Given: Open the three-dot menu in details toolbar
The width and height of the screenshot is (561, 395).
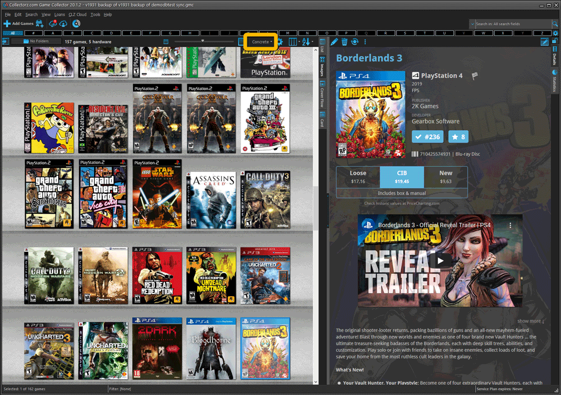Looking at the screenshot, I should pos(365,42).
